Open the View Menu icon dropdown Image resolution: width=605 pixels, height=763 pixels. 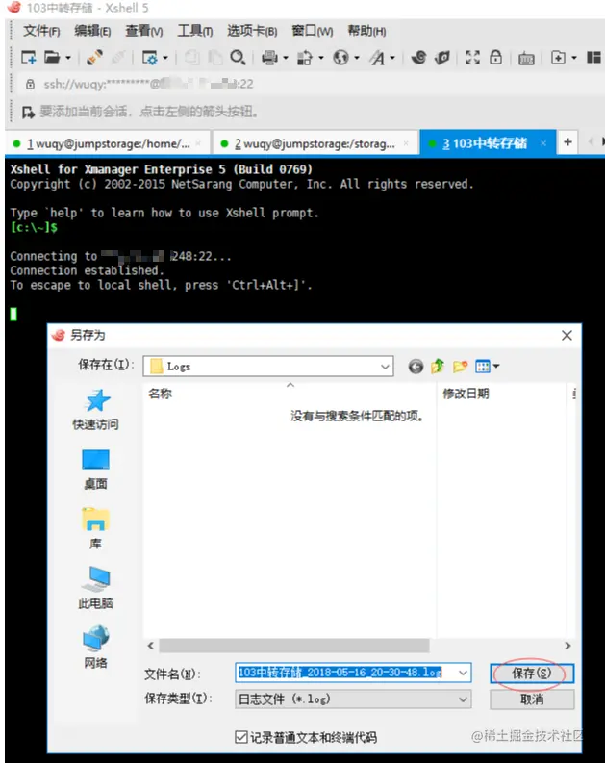point(487,366)
